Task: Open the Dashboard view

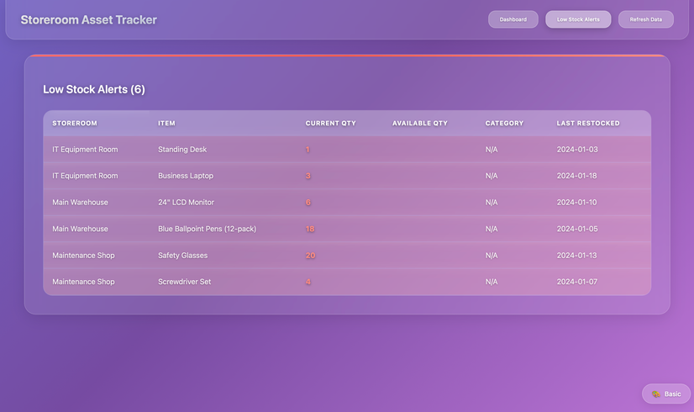Action: pos(513,19)
